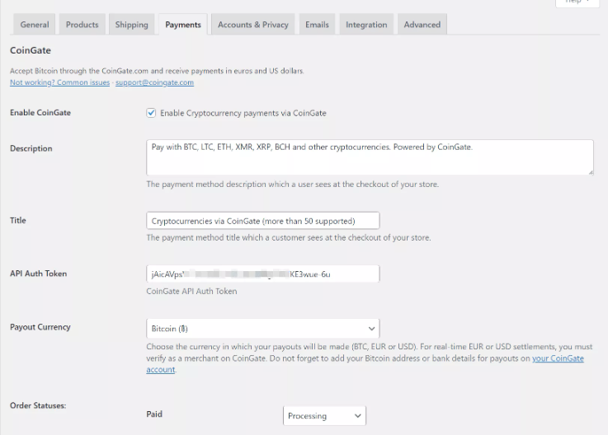Open the Help button at top right
Screen dimensions: 608x435
coord(577,2)
